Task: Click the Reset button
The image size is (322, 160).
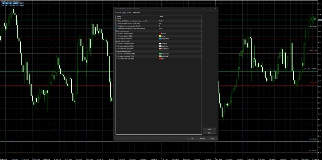Action: 212,138
